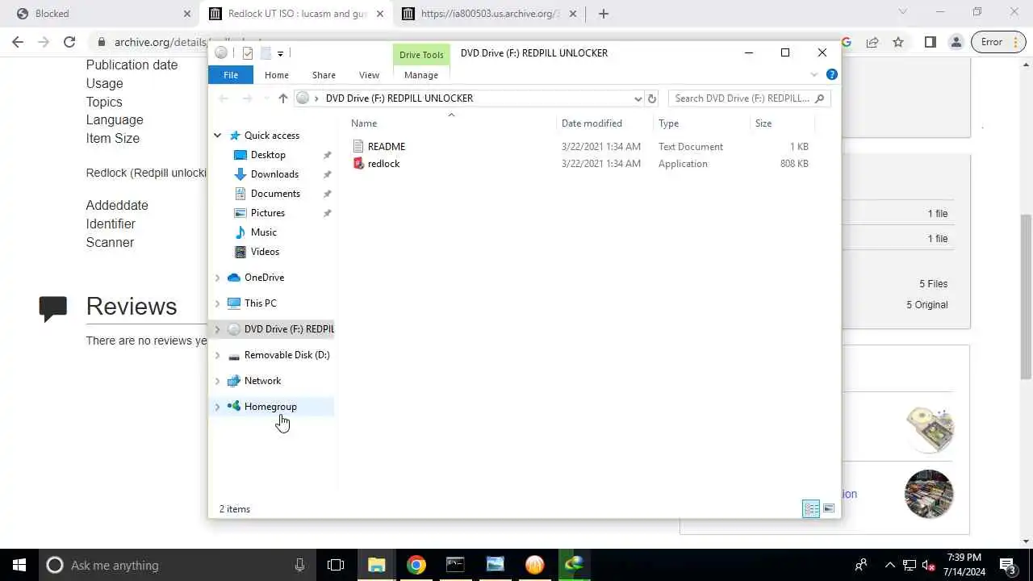1033x581 pixels.
Task: Expand the Network tree node
Action: click(x=217, y=381)
